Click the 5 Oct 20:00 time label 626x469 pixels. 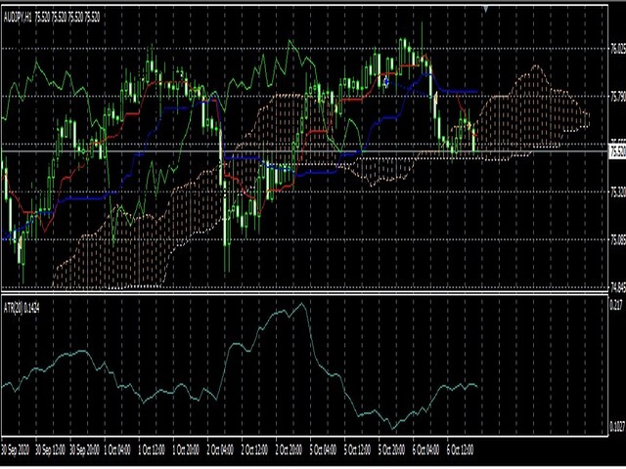(x=391, y=450)
